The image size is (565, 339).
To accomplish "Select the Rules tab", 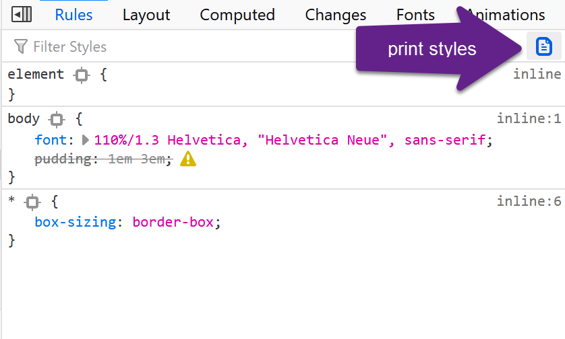I will [73, 15].
